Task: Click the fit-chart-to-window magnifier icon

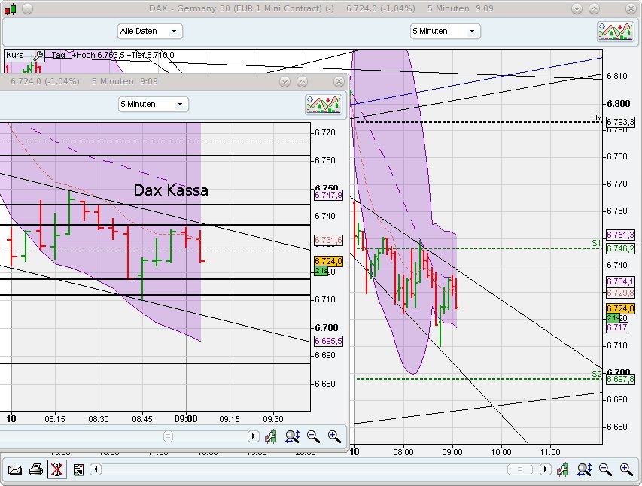Action: 585,469
